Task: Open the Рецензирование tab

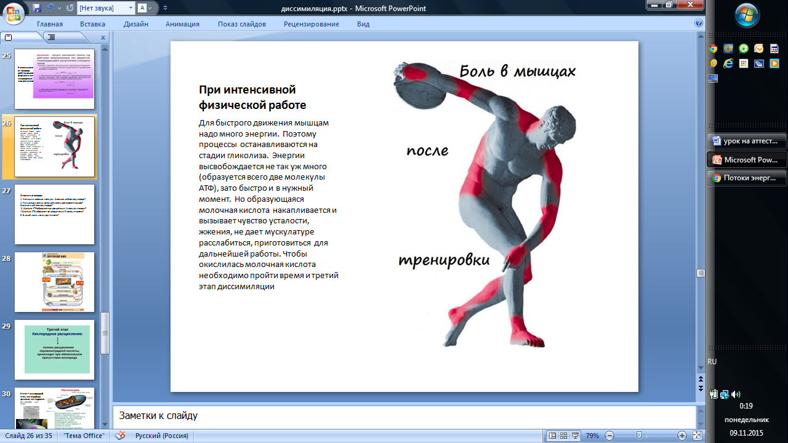Action: pos(312,24)
